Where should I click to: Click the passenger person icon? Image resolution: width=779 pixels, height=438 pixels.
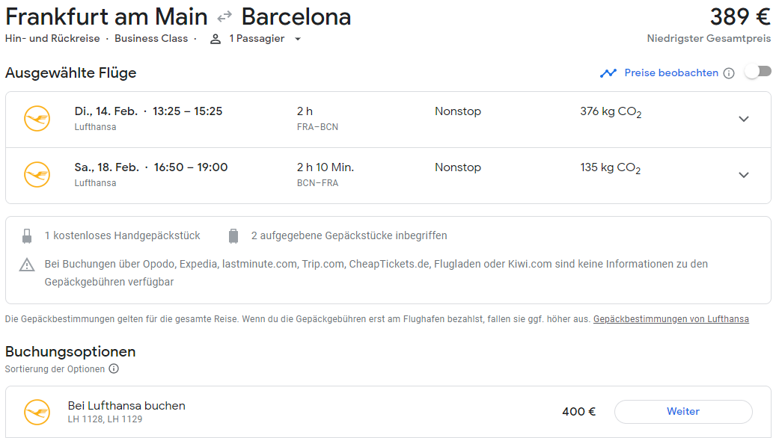(x=216, y=39)
